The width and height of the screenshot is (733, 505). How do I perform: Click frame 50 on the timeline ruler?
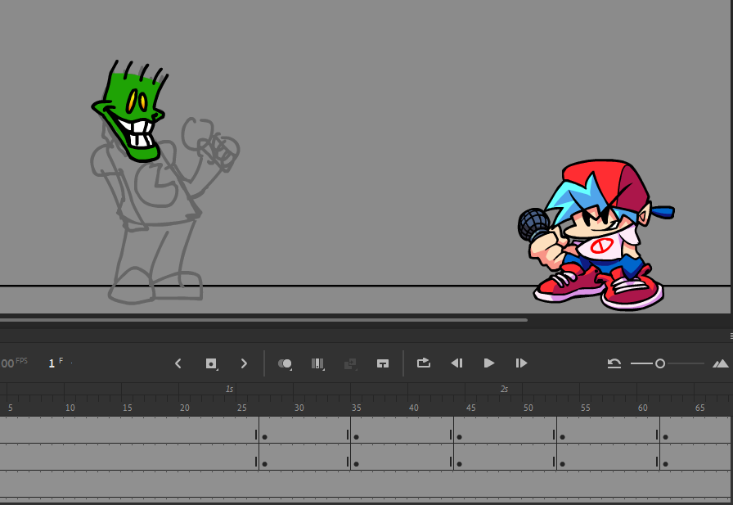coord(528,408)
